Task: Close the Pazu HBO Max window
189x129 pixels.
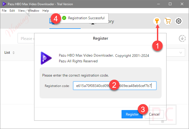Action: tap(182, 4)
